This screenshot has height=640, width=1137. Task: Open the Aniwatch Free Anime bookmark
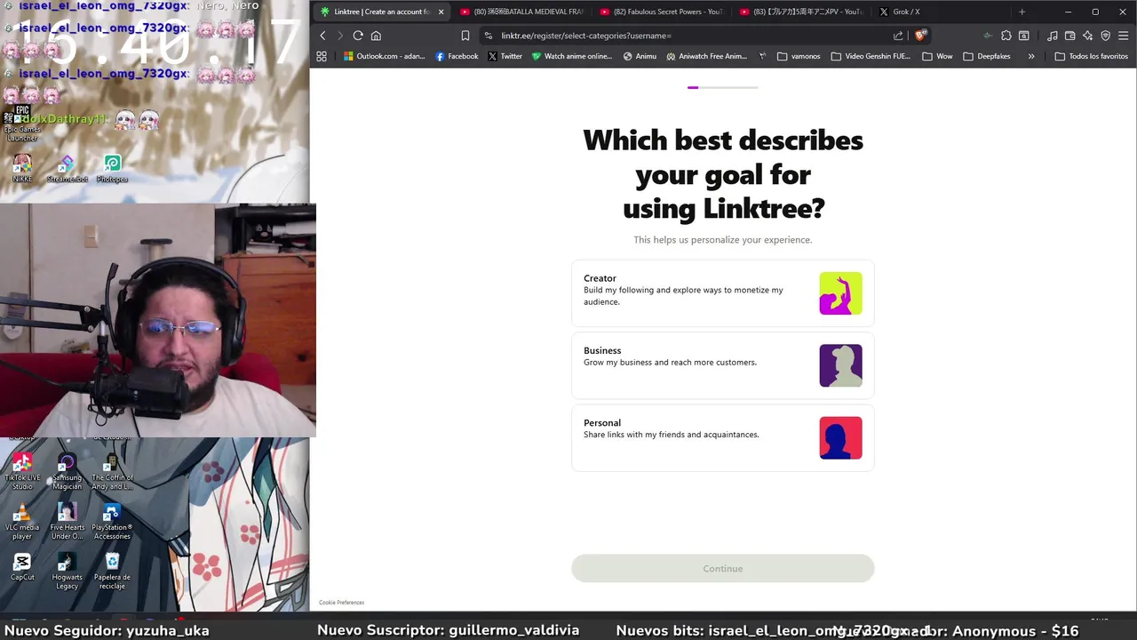tap(706, 56)
